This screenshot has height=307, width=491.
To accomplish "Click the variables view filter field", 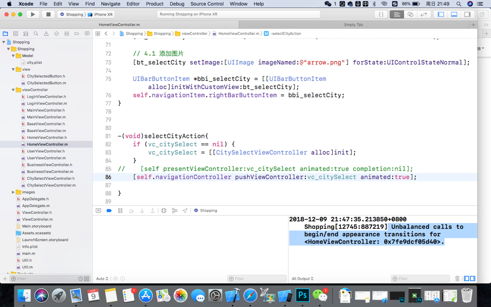I will pyautogui.click(x=257, y=279).
